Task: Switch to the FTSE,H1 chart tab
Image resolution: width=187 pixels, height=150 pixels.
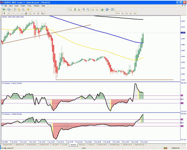Action: tap(92, 145)
